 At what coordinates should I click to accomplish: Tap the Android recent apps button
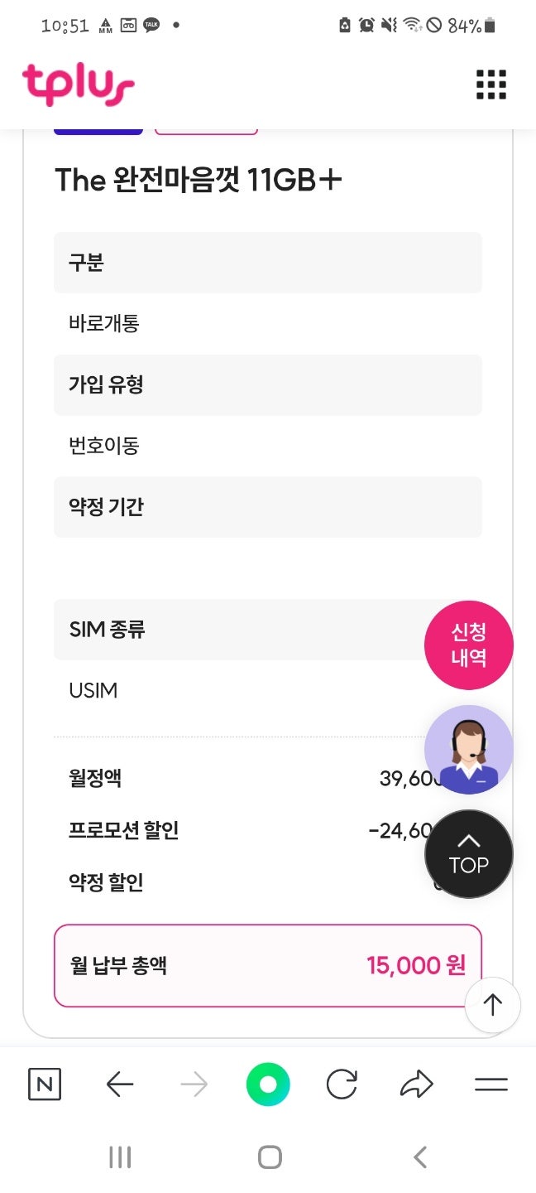[120, 1157]
